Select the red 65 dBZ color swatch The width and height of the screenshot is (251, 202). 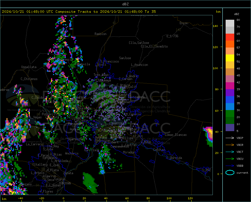tap(230, 37)
